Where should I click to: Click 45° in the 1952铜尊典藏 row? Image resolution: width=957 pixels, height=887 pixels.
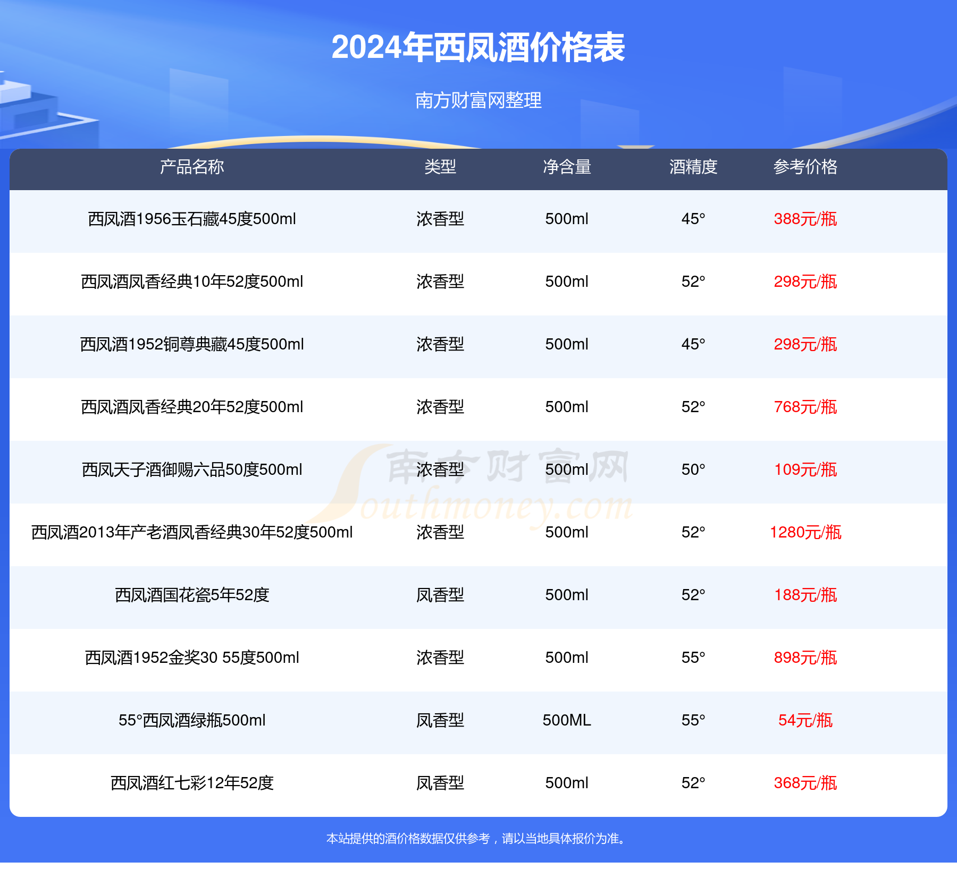[693, 344]
